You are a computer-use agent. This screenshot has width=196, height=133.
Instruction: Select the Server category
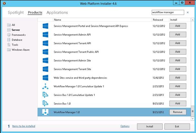point(16,30)
